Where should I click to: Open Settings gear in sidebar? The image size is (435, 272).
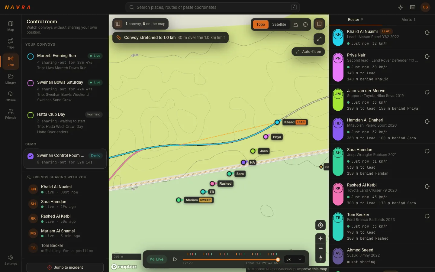(x=11, y=260)
